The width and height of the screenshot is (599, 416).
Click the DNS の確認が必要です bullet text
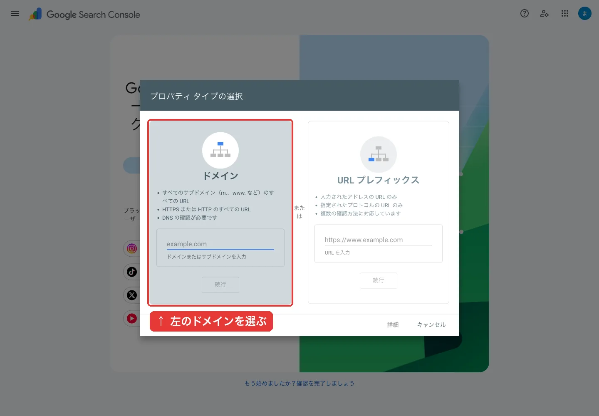(190, 218)
